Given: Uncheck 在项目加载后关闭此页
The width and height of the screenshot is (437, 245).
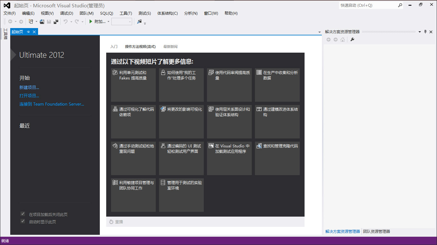Looking at the screenshot, I should tap(22, 214).
